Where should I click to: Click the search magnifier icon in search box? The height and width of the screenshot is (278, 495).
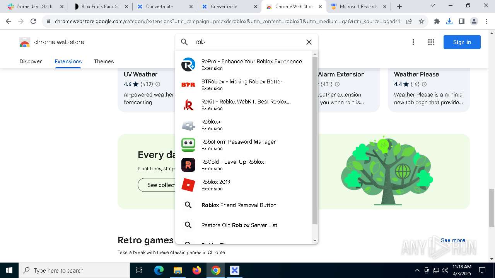184,42
